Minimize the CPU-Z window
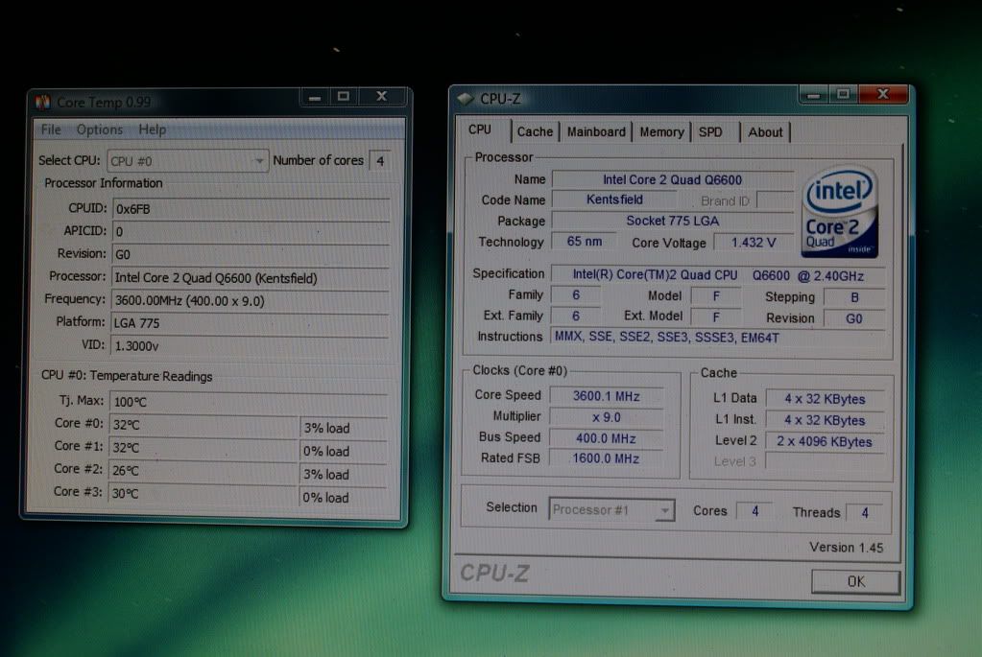Image resolution: width=982 pixels, height=657 pixels. click(x=813, y=95)
